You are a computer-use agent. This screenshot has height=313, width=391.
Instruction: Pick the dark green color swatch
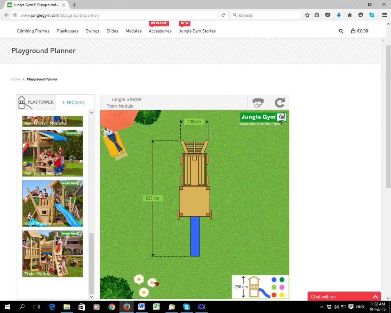click(x=282, y=280)
